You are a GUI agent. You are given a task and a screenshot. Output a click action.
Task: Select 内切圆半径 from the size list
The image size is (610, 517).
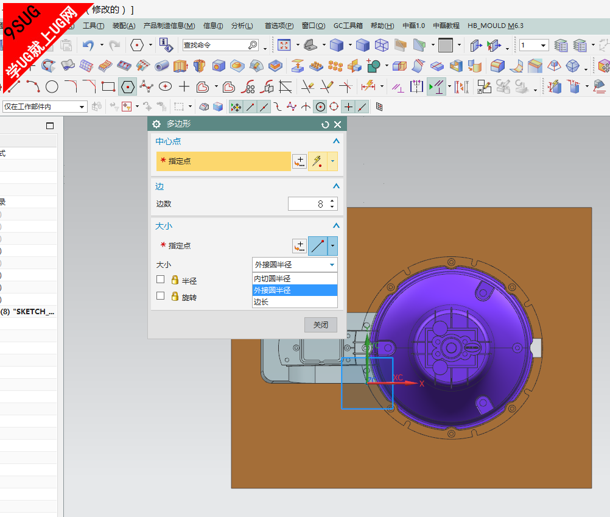(x=295, y=278)
